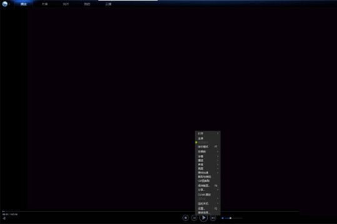This screenshot has width=337, height=224.
Task: Click the small icon starting the progress bar
Action: (x=4, y=212)
